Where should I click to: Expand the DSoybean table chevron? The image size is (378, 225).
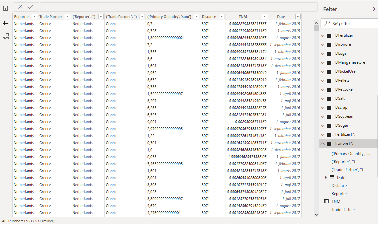click(323, 116)
